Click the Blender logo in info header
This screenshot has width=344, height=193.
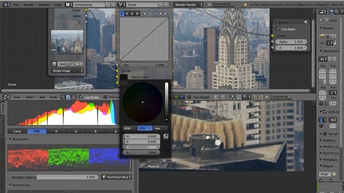pos(245,5)
